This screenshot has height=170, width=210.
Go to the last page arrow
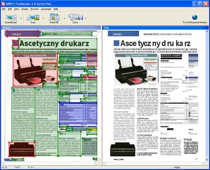point(33,167)
